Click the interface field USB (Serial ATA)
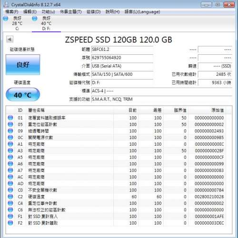Image resolution: width=238 pixels, height=238 pixels. (x=122, y=66)
